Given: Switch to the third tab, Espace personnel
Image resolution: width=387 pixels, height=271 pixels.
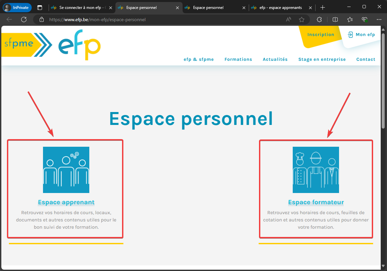Looking at the screenshot, I should (212, 8).
